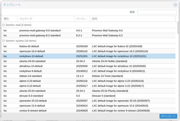The image size is (180, 121).
Task: Click lxc type cell in fedora-42-default row
Action: click(5, 46)
